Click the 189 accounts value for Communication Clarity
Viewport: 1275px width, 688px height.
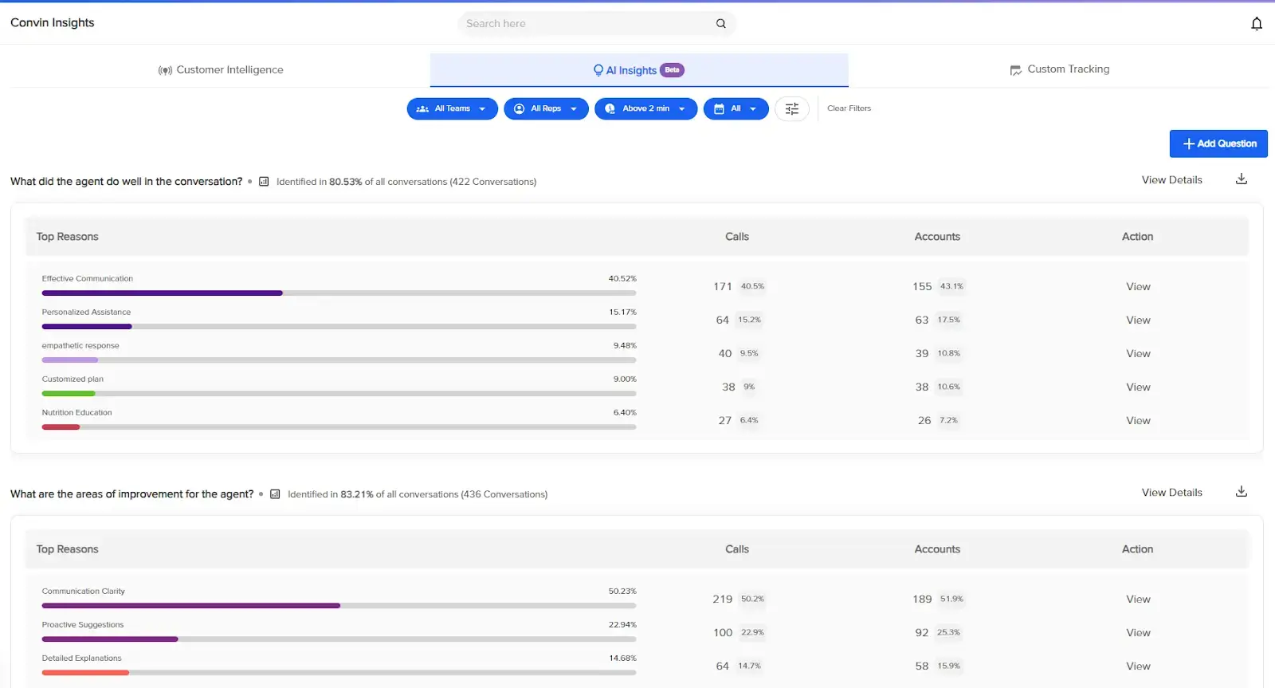922,600
